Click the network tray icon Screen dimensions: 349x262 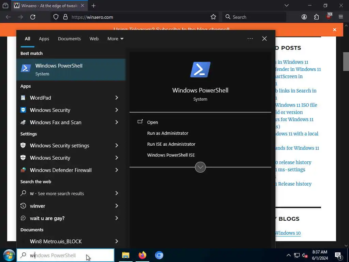coord(297,255)
